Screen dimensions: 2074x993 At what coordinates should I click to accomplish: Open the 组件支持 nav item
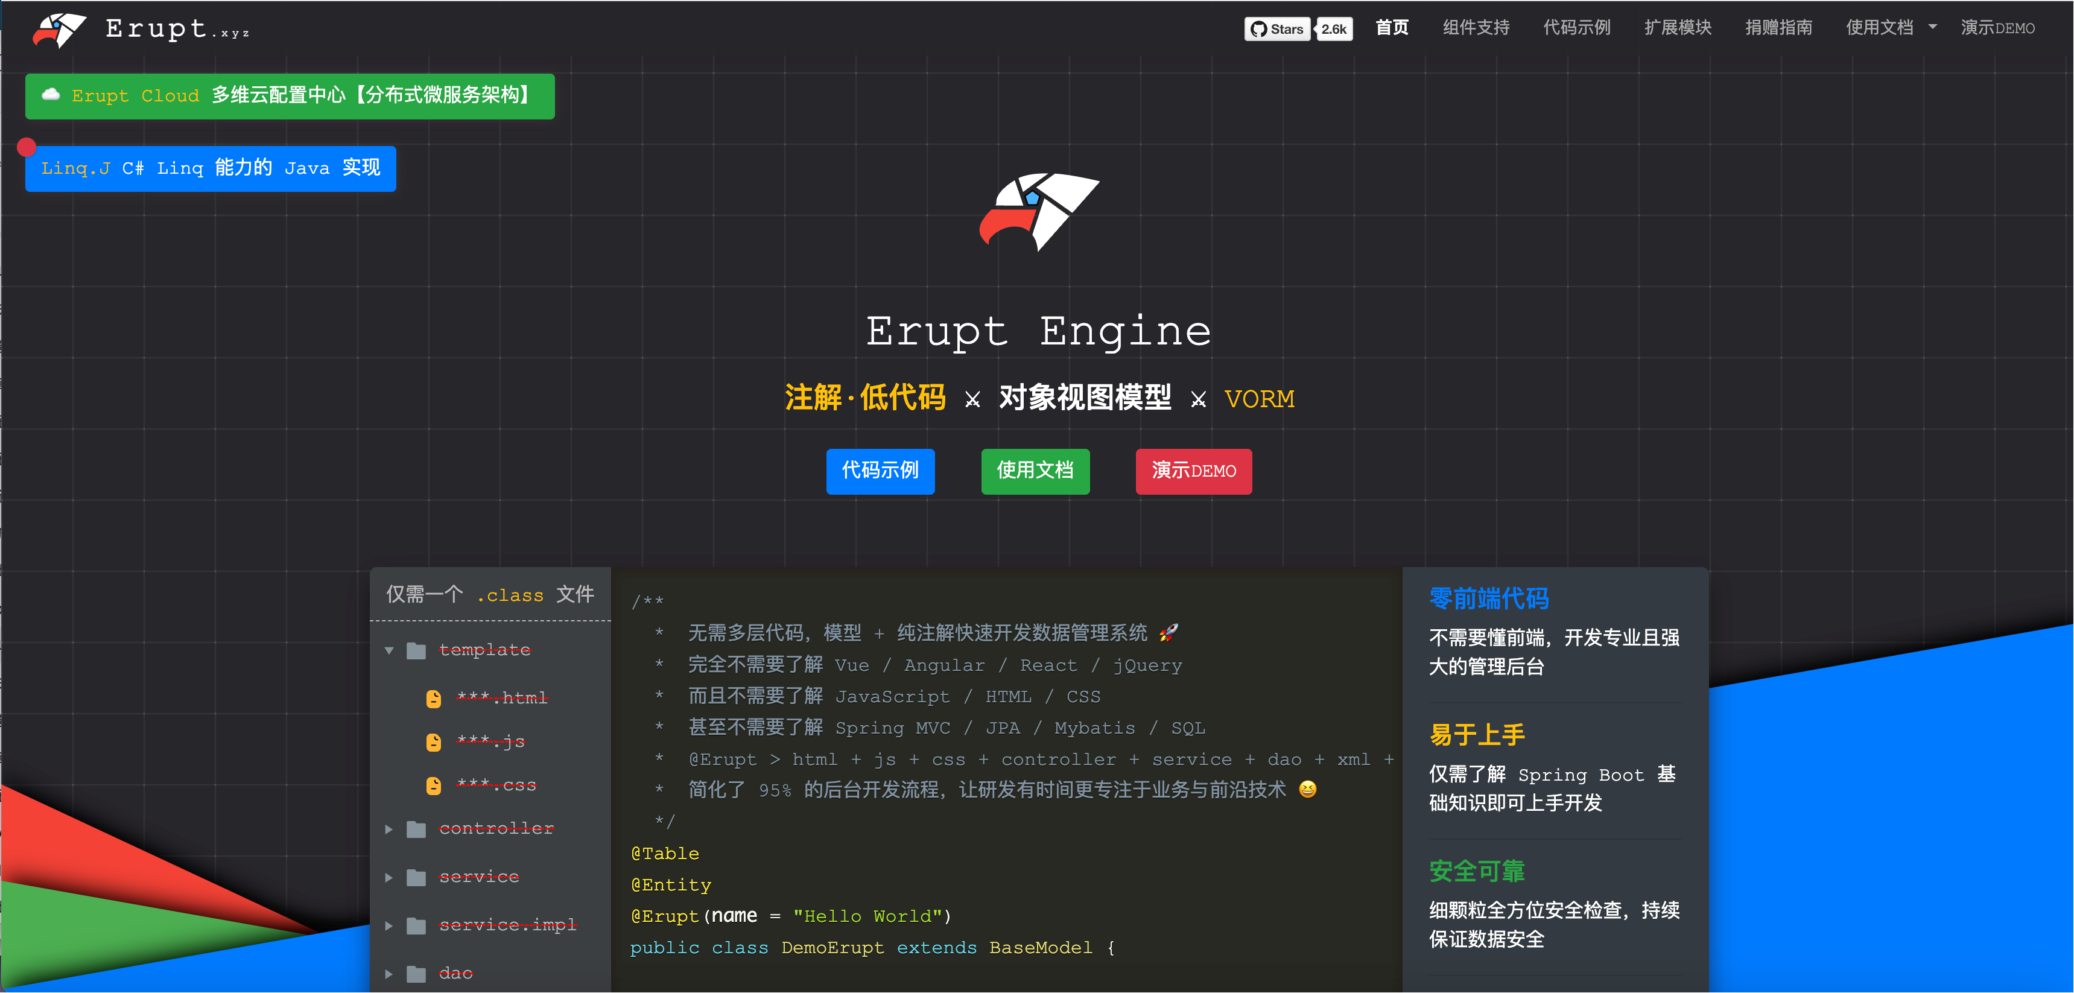pyautogui.click(x=1476, y=28)
